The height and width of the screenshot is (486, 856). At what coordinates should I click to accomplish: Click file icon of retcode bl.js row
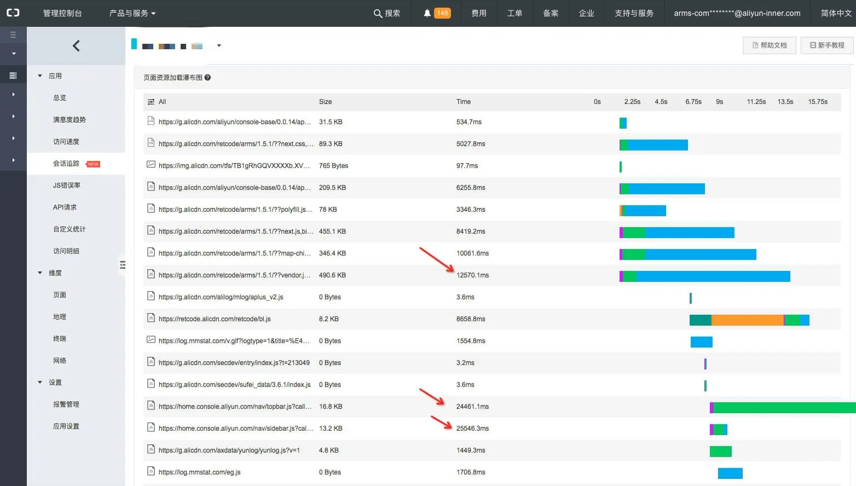(151, 318)
